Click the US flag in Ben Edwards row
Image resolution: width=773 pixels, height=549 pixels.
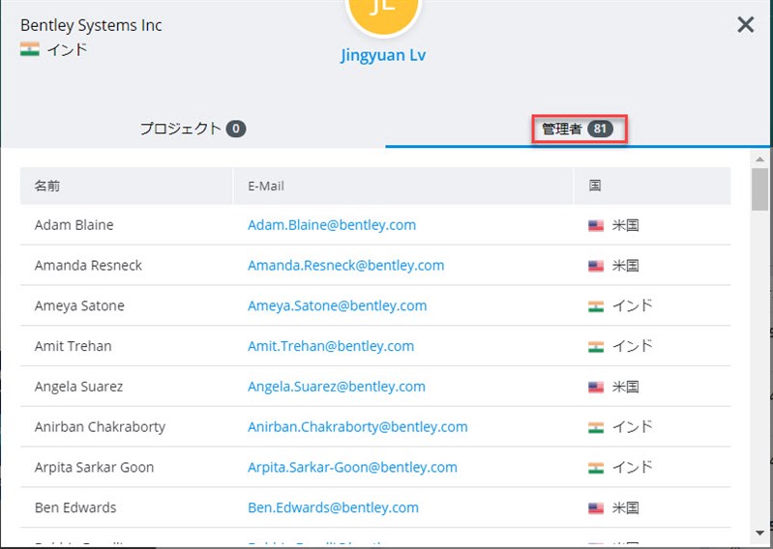point(596,508)
